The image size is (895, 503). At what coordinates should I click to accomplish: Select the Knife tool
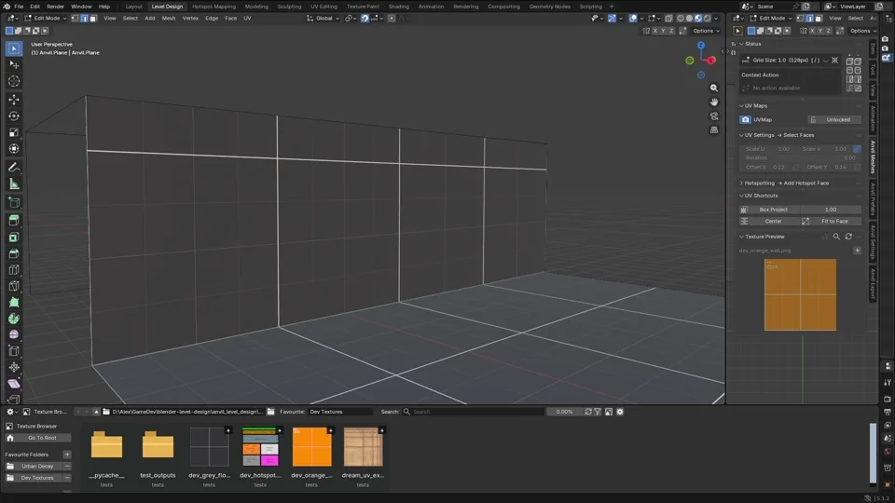point(14,286)
